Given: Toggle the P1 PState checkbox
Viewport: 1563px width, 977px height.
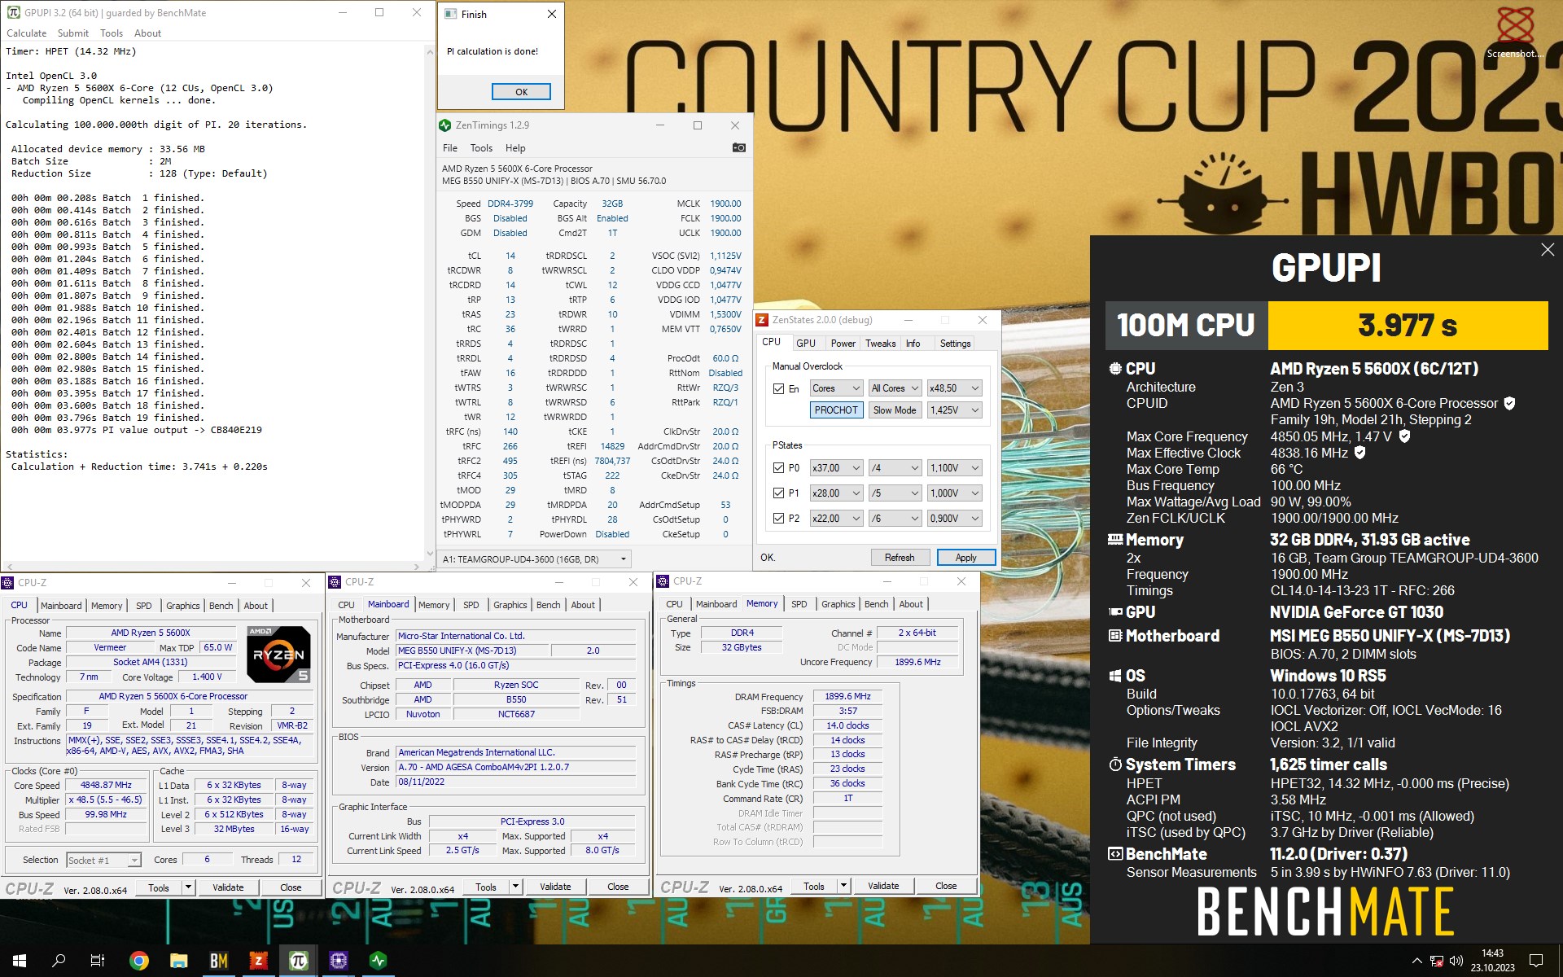Looking at the screenshot, I should [x=779, y=493].
